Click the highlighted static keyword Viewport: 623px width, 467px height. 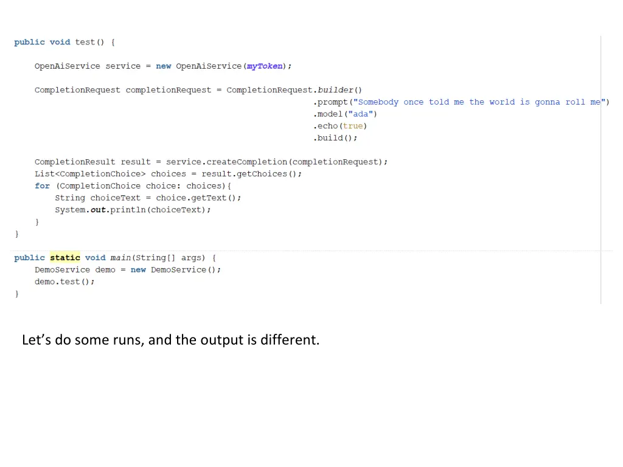click(x=65, y=258)
